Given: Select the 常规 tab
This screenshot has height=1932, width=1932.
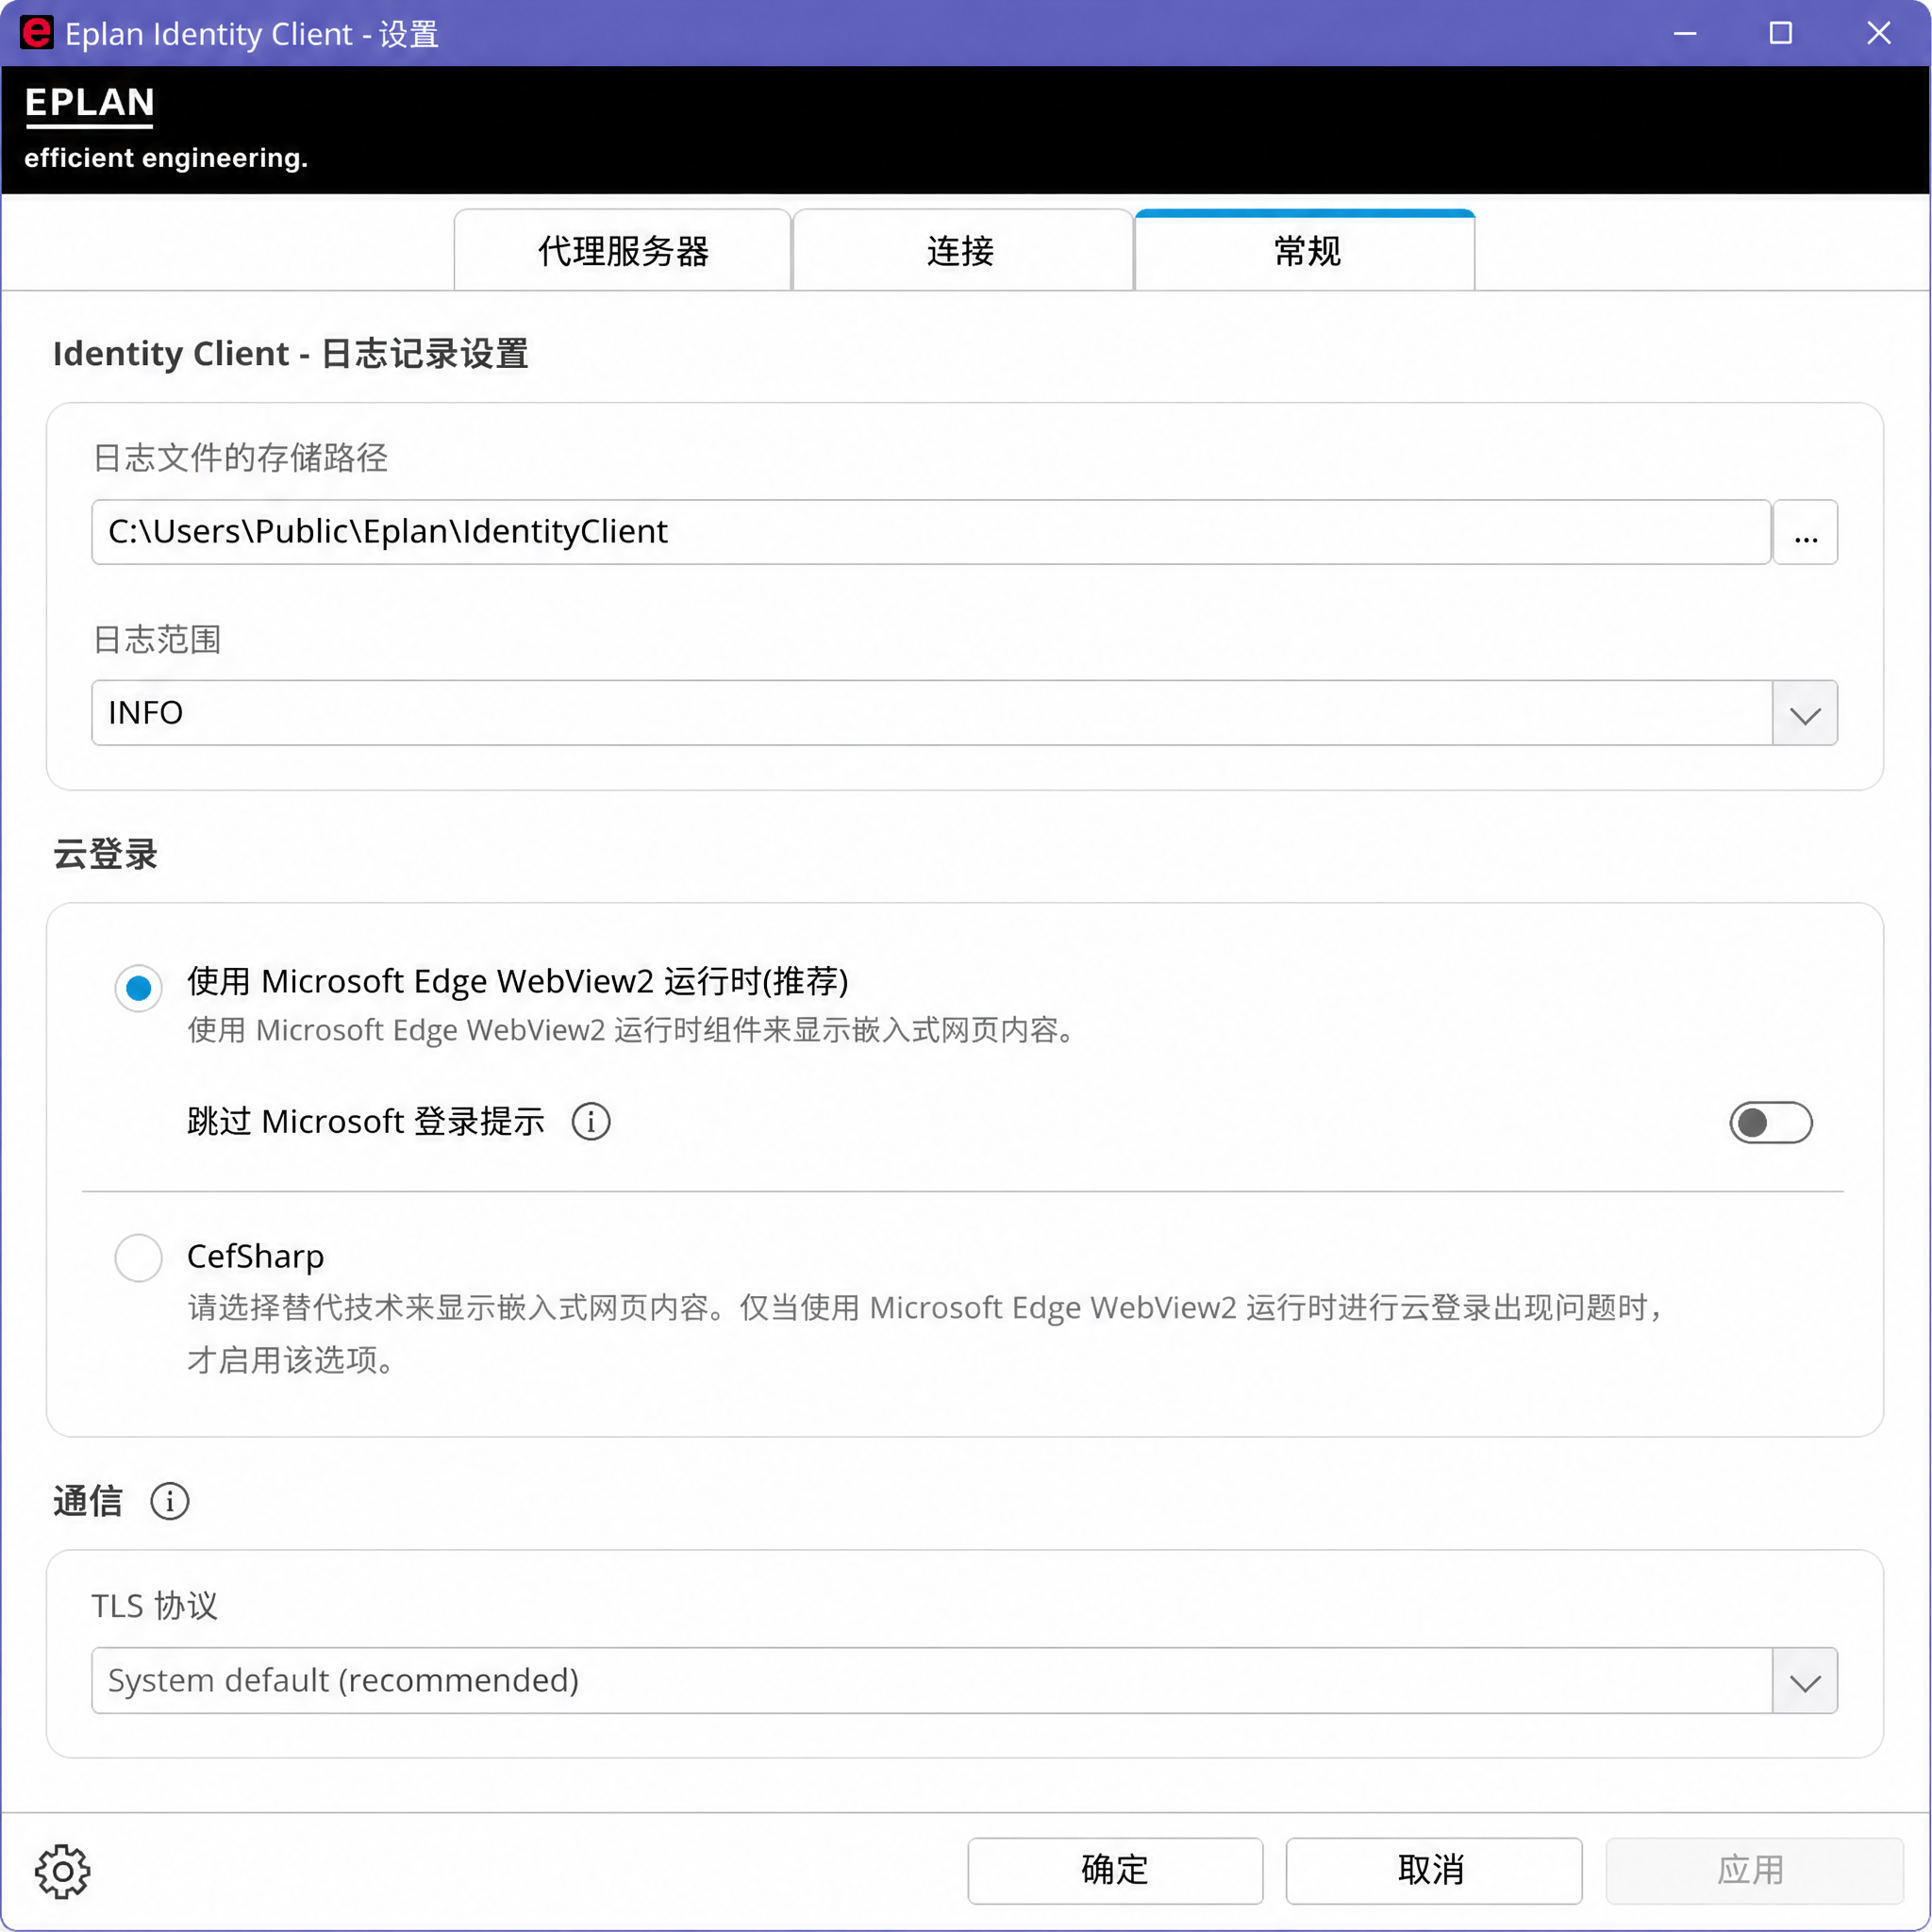Looking at the screenshot, I should pyautogui.click(x=1305, y=250).
